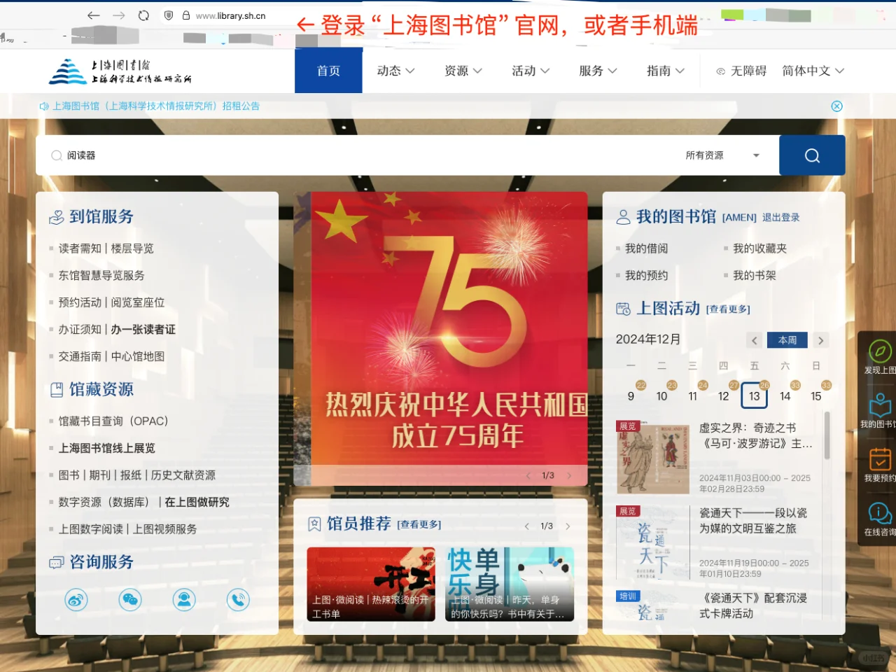Open the 所有资源 search scope dropdown
The image size is (896, 672).
(722, 155)
